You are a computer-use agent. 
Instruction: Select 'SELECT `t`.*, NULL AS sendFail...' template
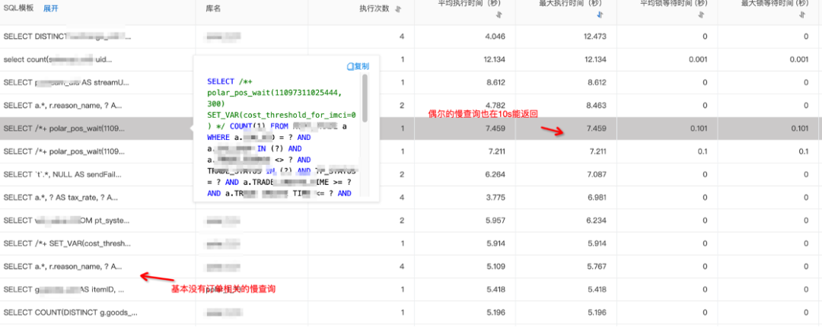[x=62, y=174]
